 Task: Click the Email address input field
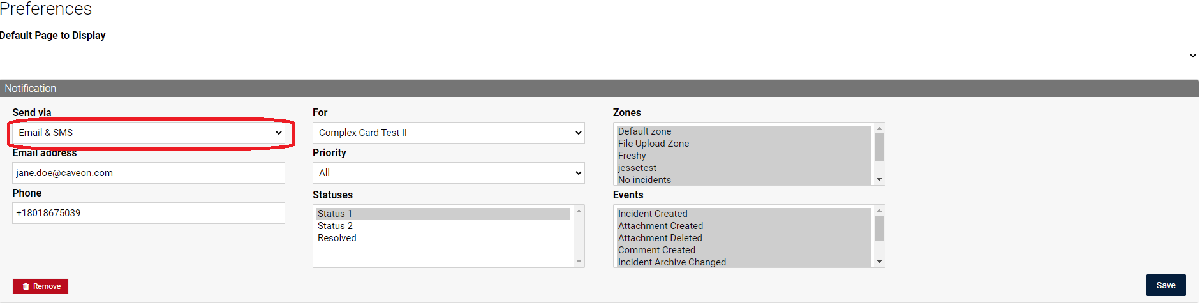149,173
